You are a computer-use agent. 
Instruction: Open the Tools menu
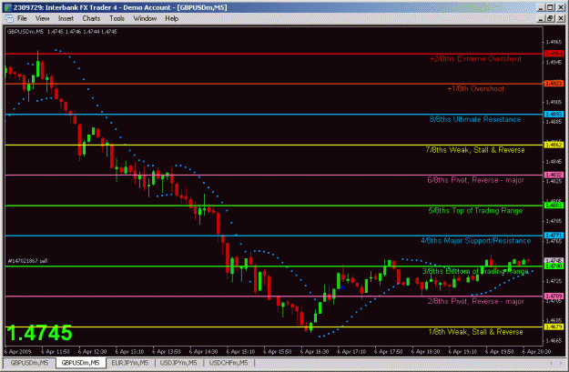[x=117, y=18]
